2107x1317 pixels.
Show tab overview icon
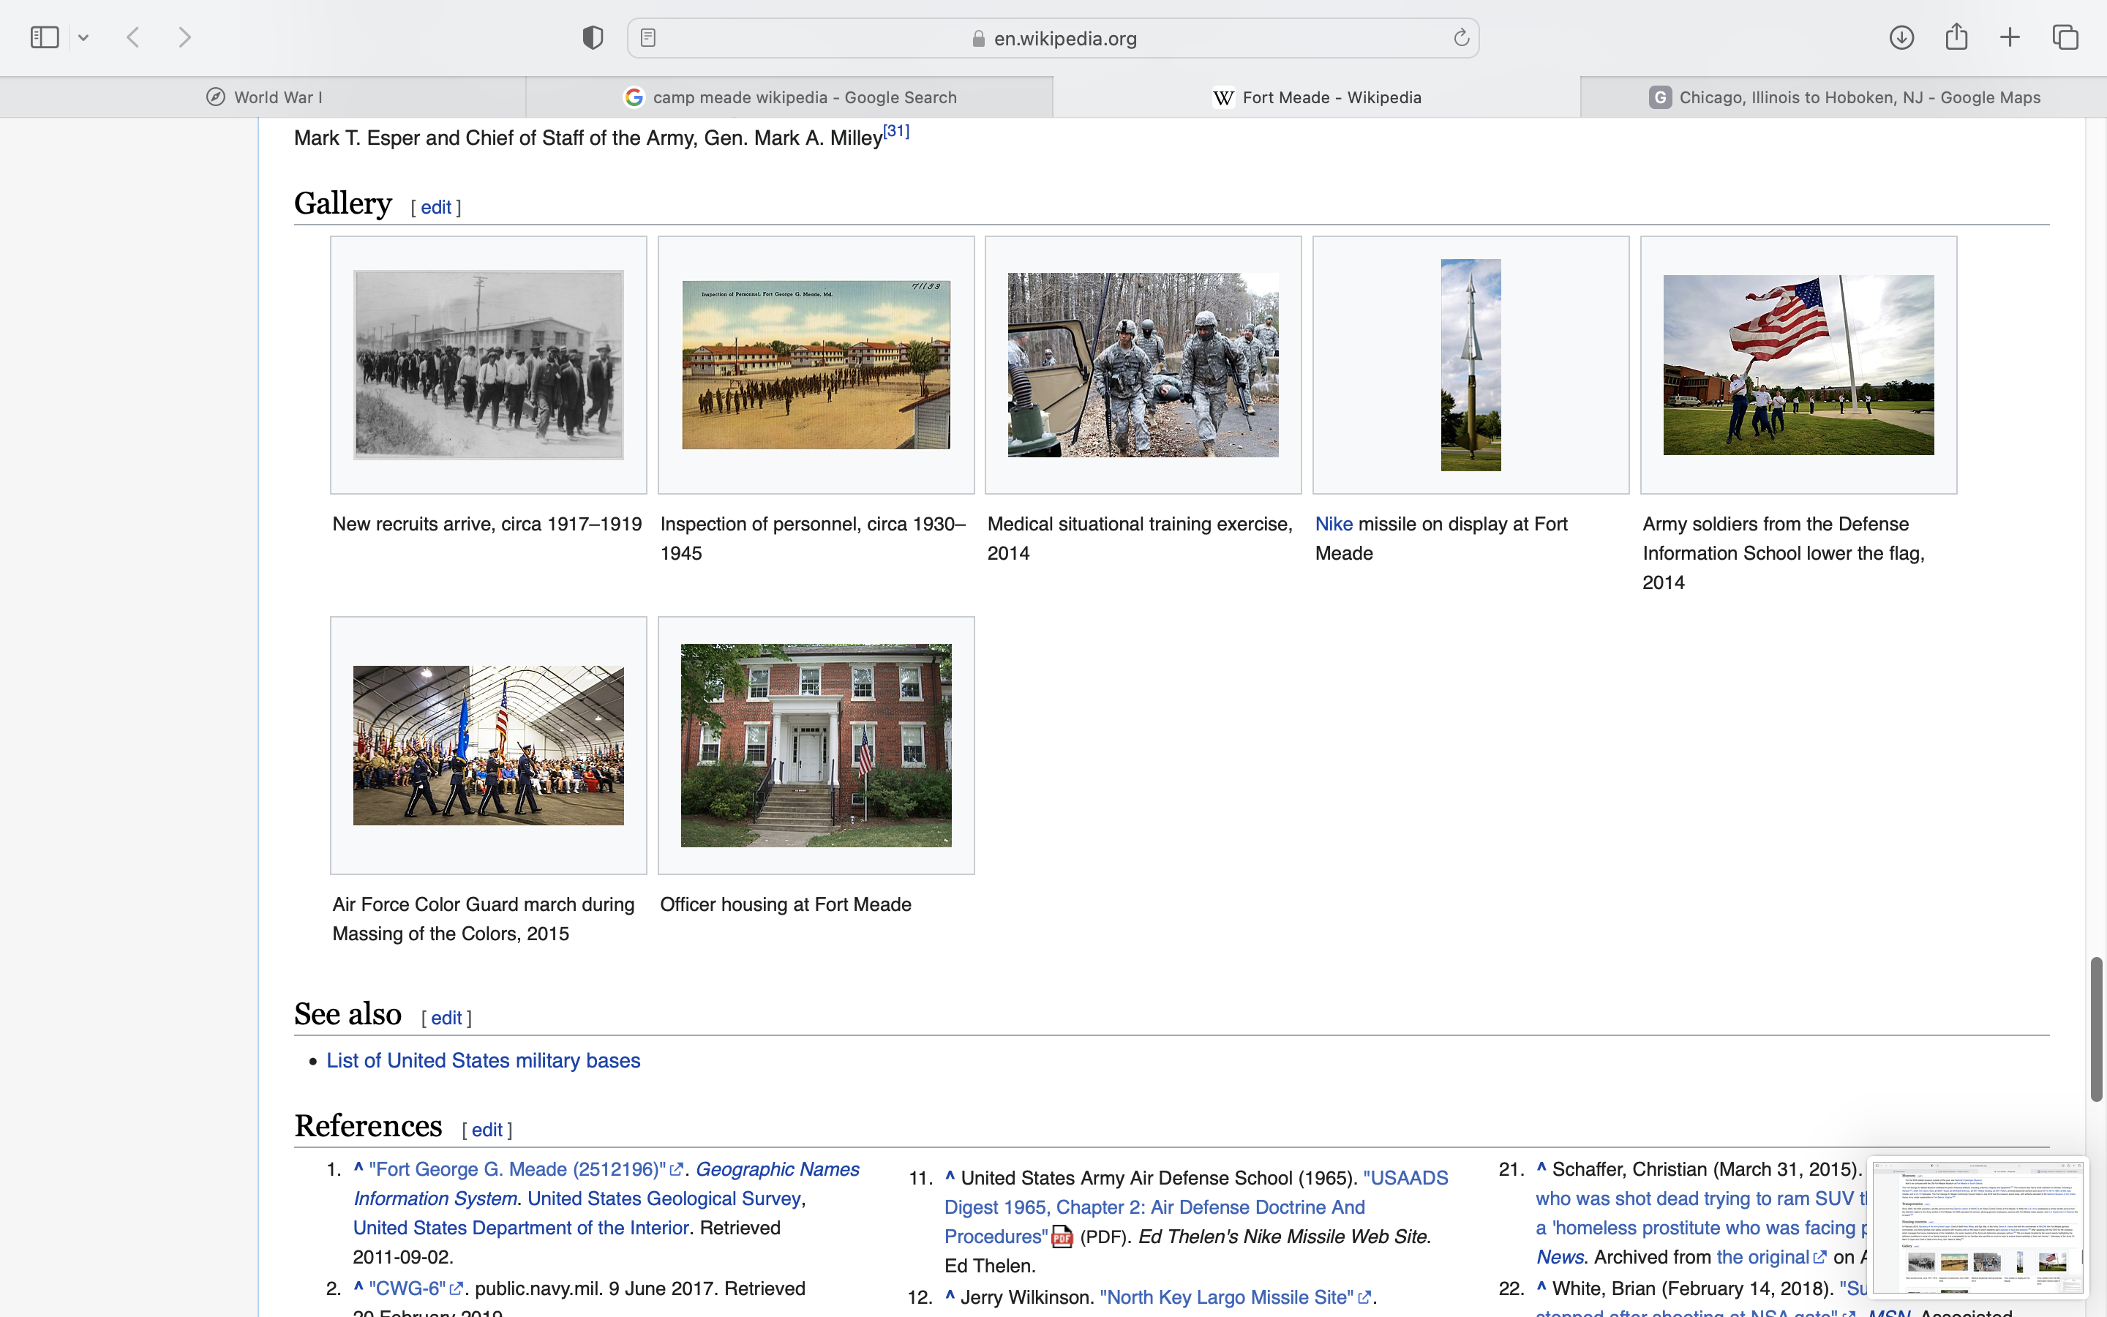(2065, 37)
